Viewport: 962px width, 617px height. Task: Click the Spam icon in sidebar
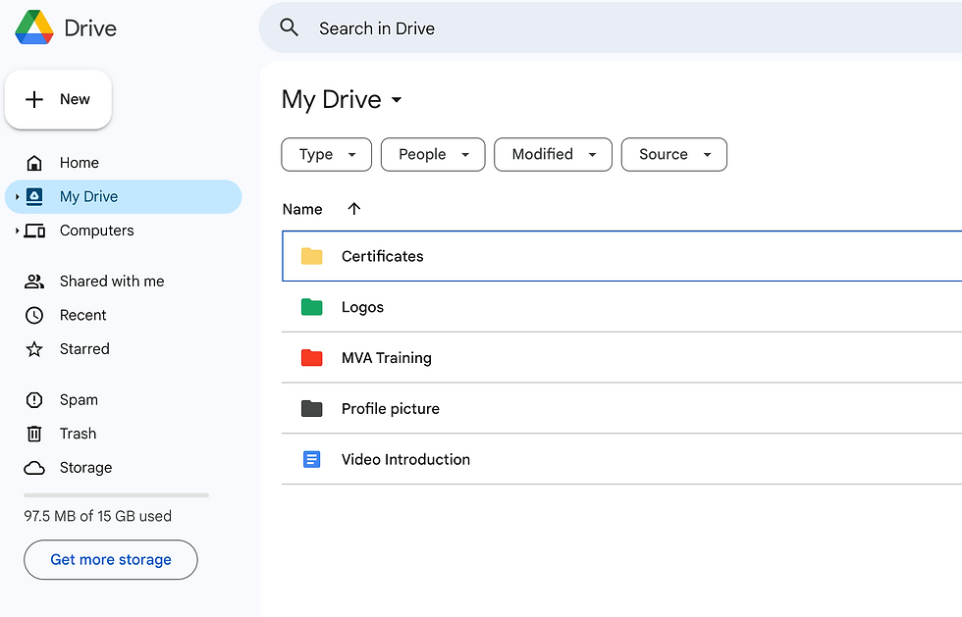tap(34, 400)
